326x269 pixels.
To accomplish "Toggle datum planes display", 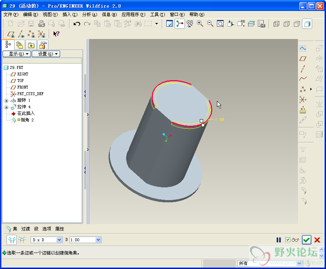I will click(x=11, y=34).
